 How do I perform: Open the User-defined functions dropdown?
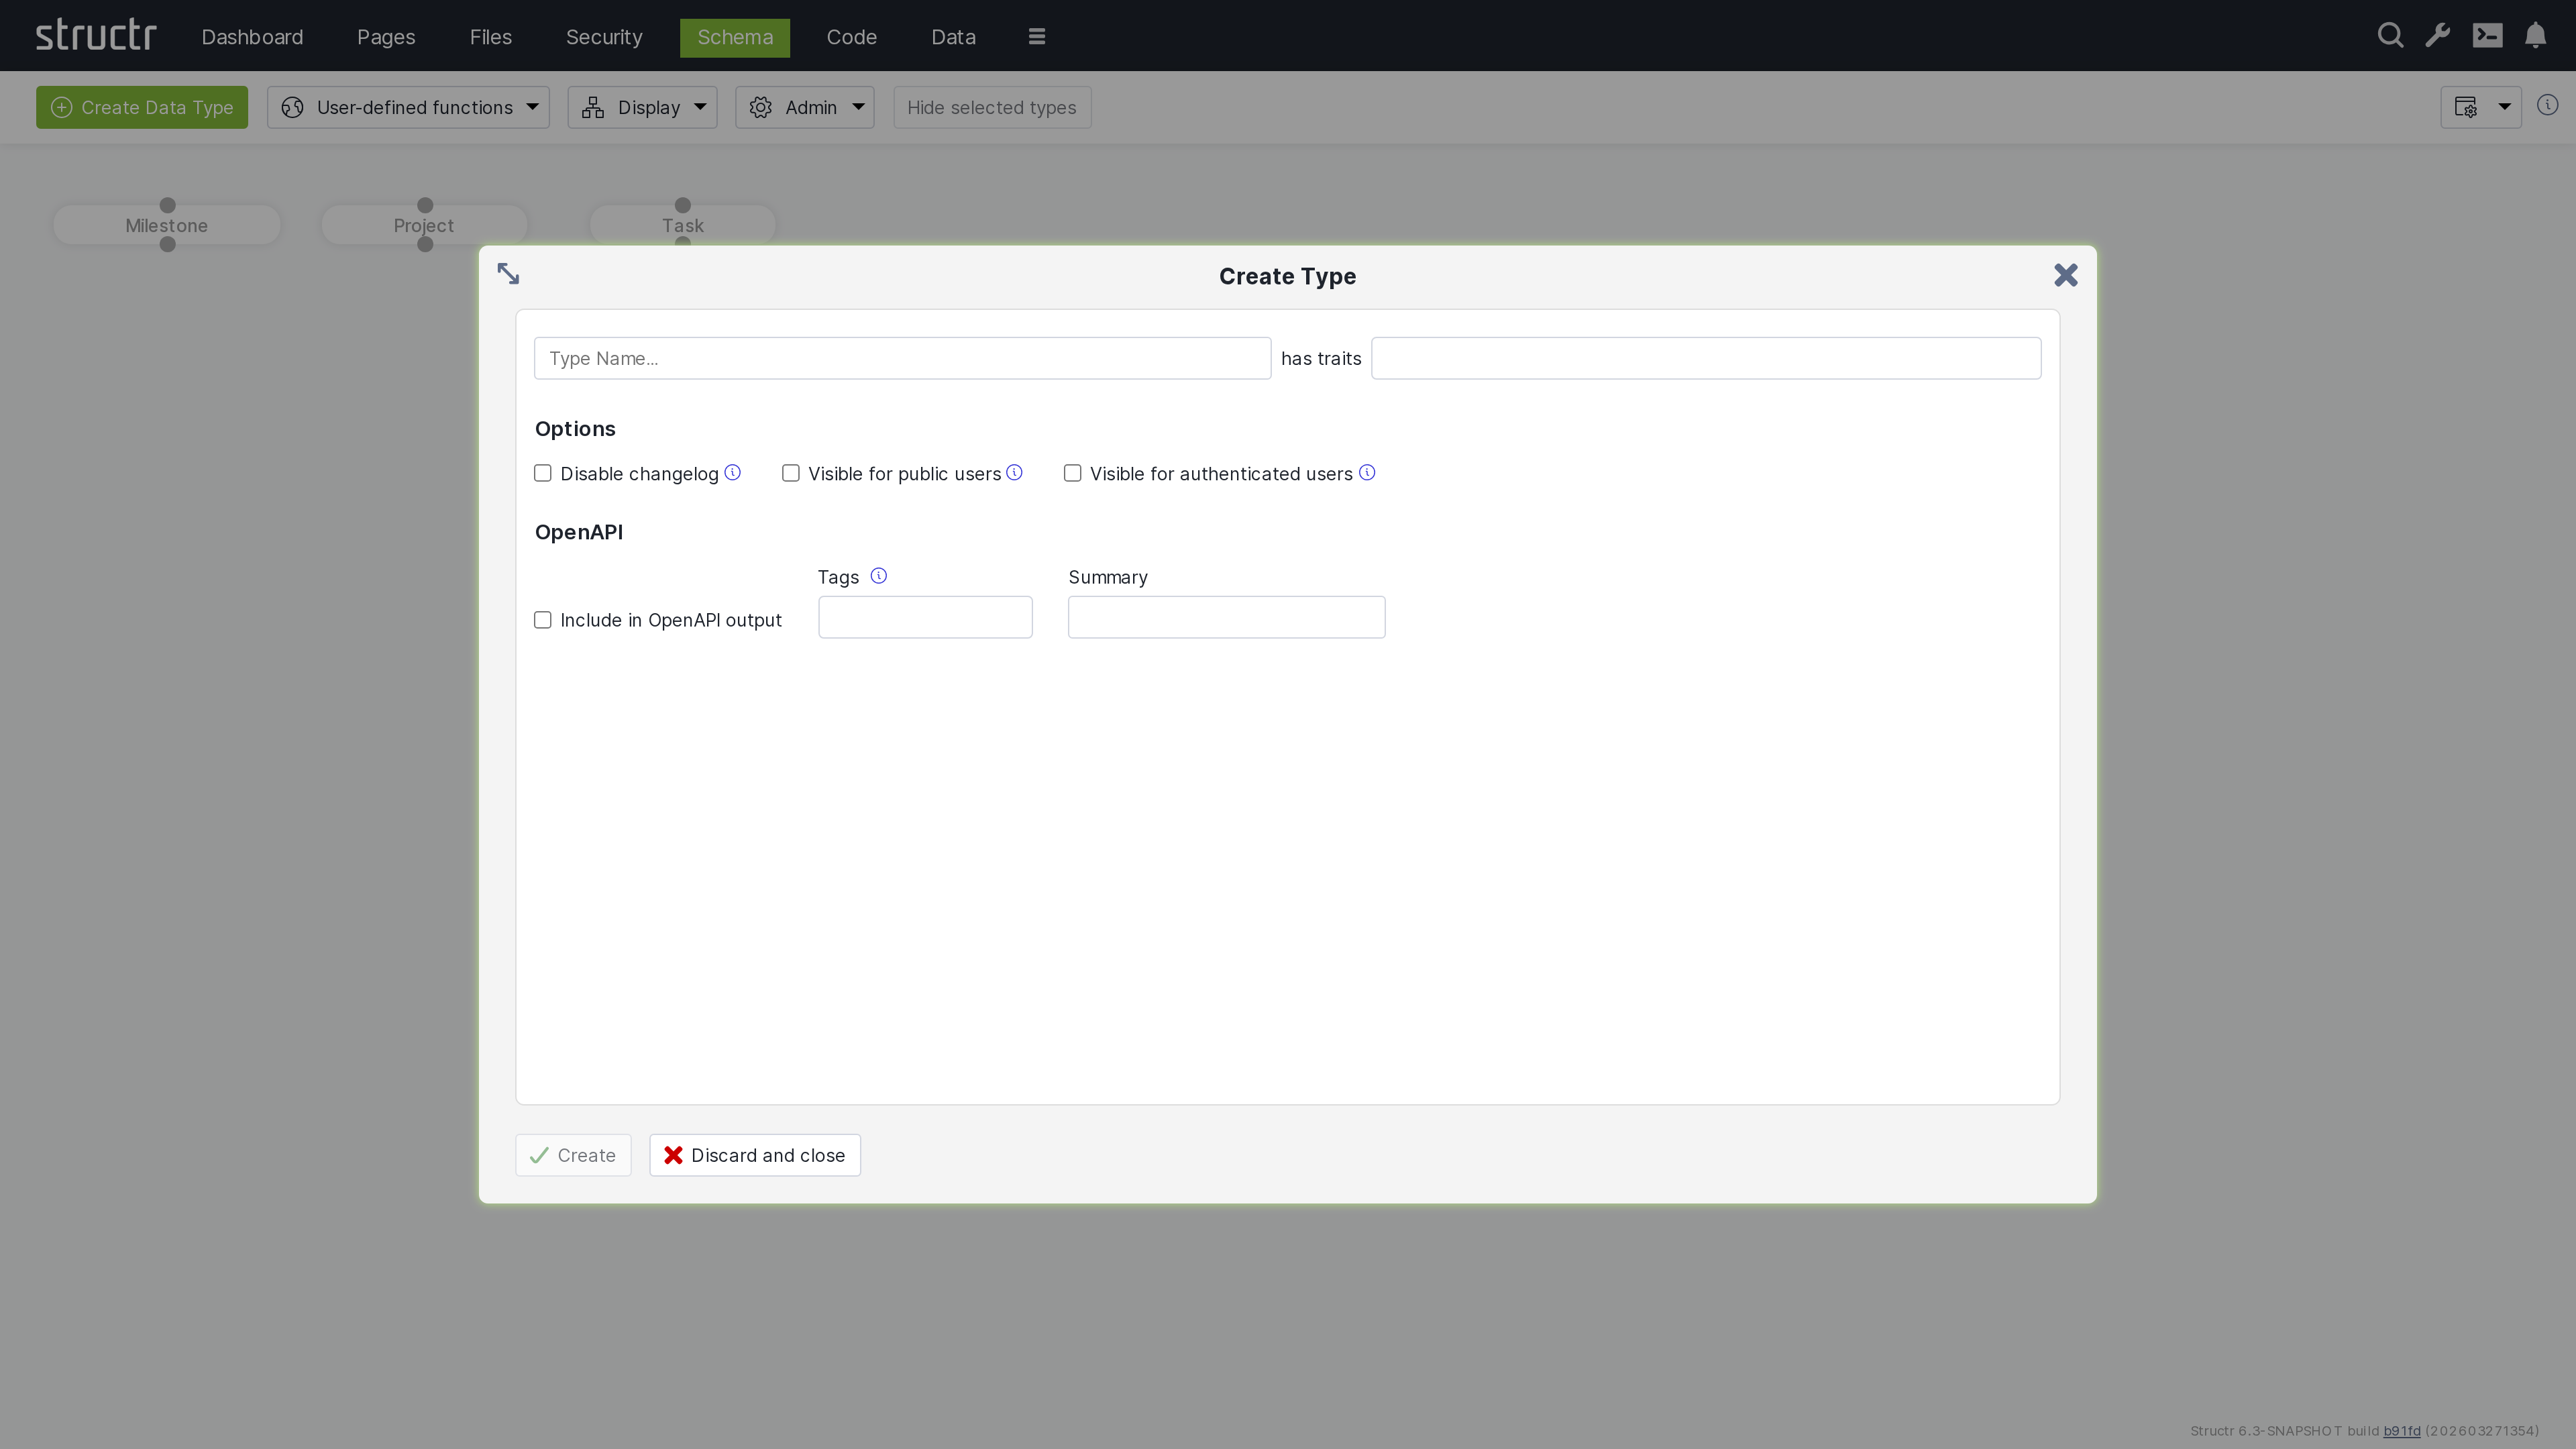click(x=408, y=107)
